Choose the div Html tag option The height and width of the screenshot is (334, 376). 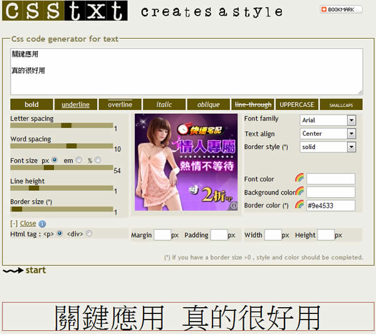(x=88, y=233)
